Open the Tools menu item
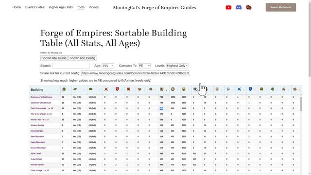The image size is (311, 175). pyautogui.click(x=81, y=7)
